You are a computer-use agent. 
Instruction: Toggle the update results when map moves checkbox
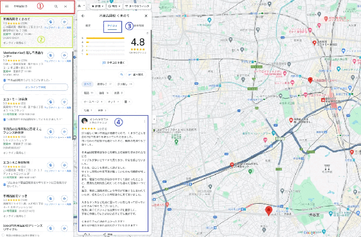(x=3, y=235)
